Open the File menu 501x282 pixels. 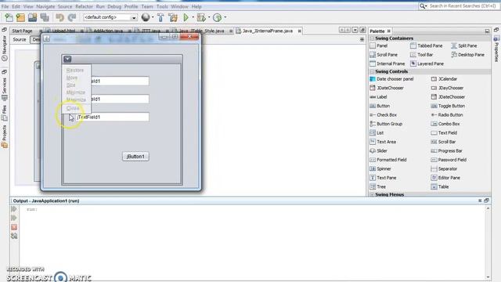coord(5,6)
